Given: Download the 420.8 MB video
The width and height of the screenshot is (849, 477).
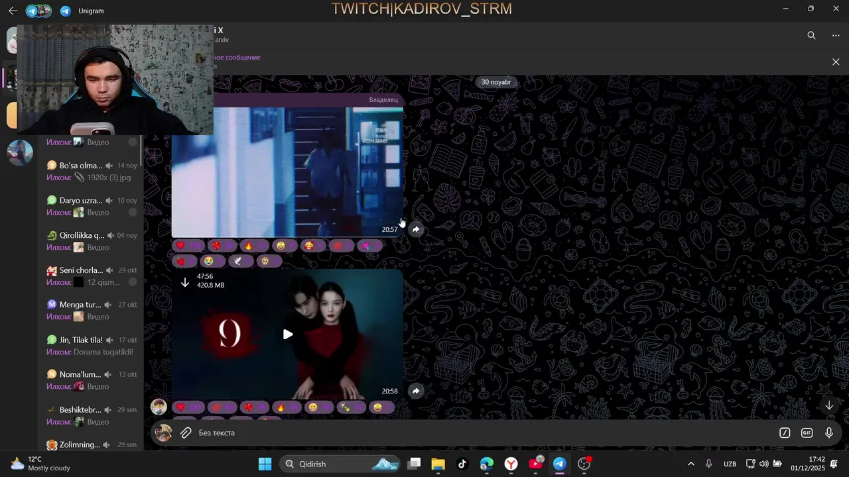Looking at the screenshot, I should (x=185, y=283).
